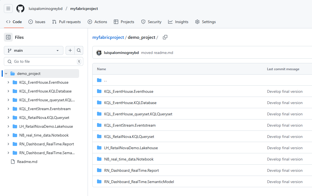The image size is (312, 196).
Task: Open the Issues tab
Action: tap(37, 22)
